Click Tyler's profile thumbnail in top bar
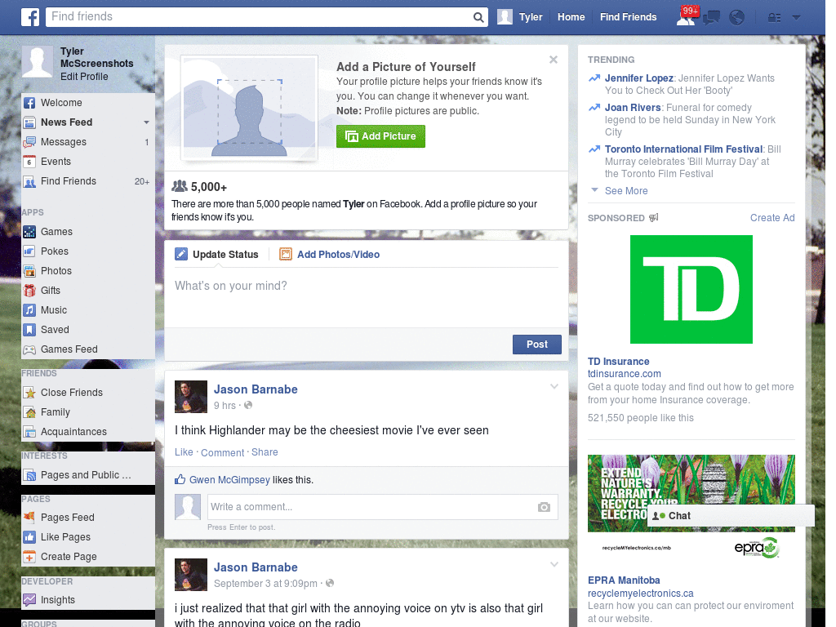This screenshot has height=627, width=836. 505,17
